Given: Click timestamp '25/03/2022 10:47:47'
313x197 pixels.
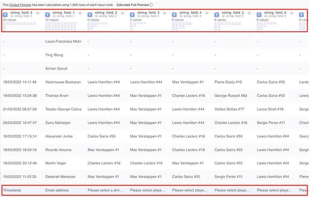Looking at the screenshot, I should pos(20,123).
